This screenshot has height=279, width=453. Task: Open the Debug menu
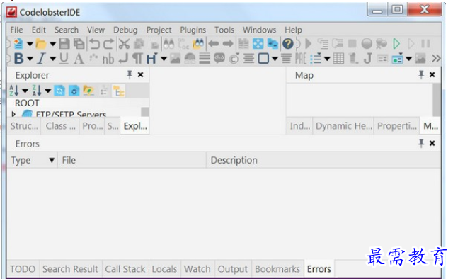click(125, 30)
